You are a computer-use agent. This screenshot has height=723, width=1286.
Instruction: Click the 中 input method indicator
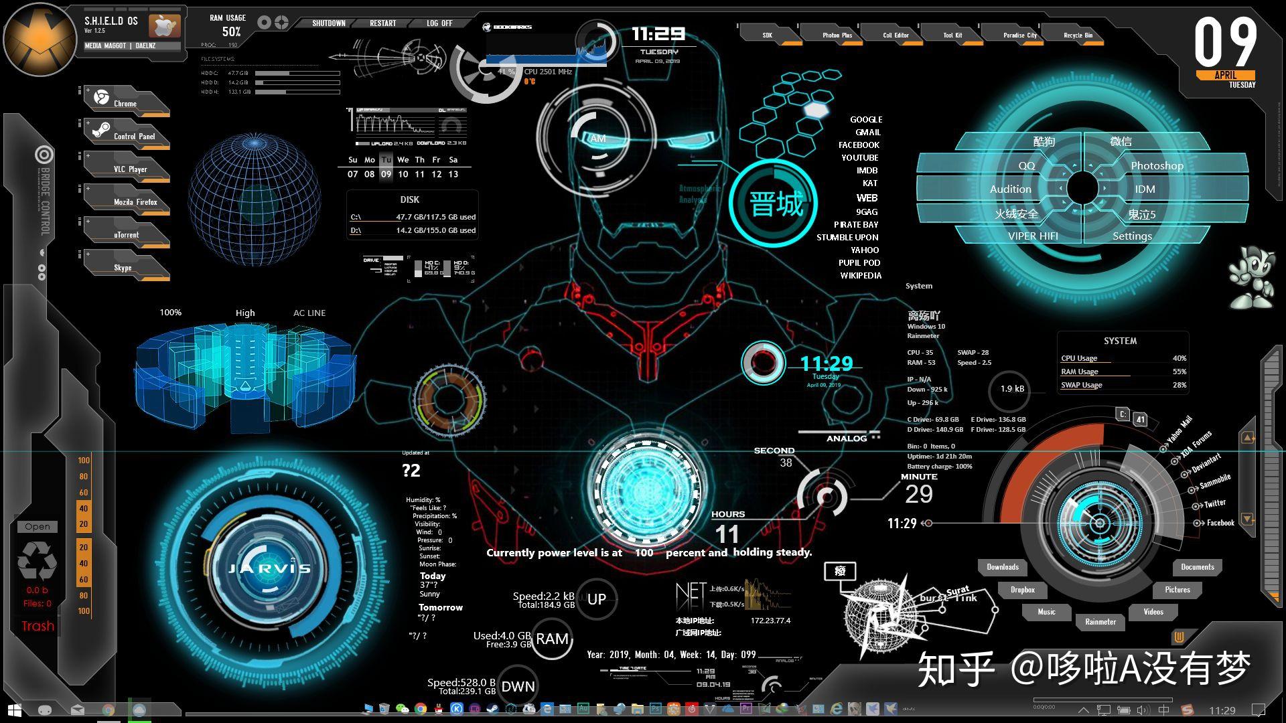point(1164,710)
